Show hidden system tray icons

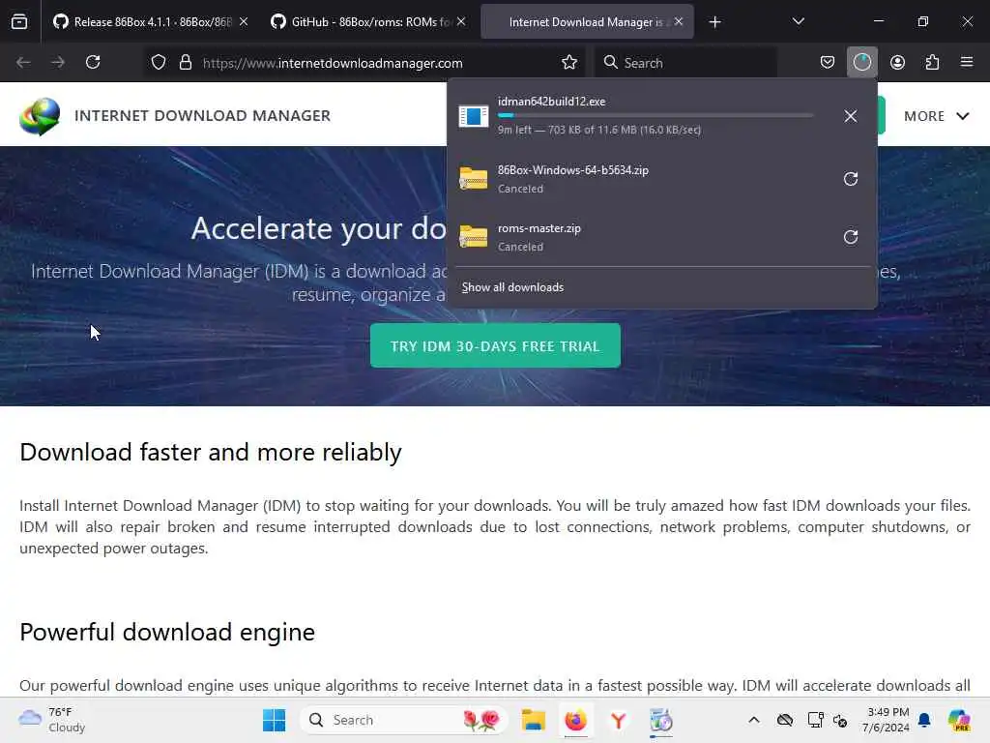(x=754, y=720)
